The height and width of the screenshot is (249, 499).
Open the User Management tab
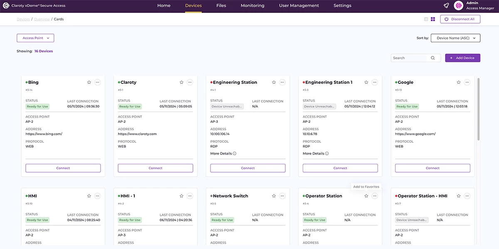click(x=299, y=6)
